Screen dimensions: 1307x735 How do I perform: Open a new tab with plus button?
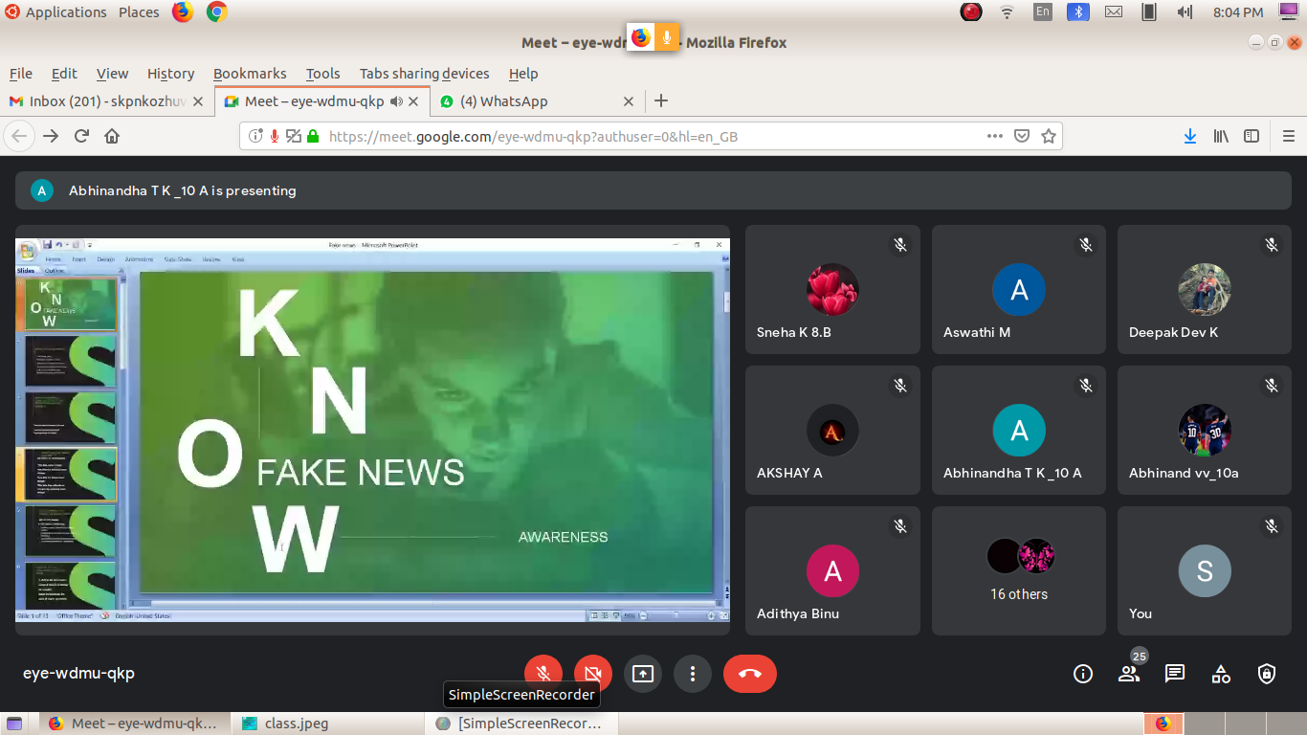pyautogui.click(x=661, y=101)
